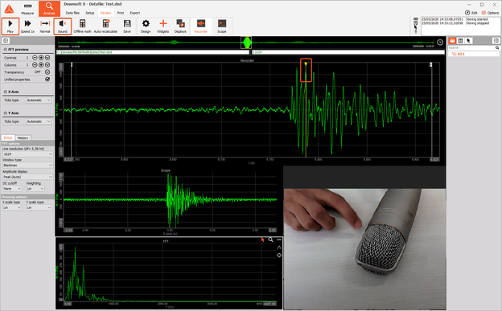Collapse the X Axis section
The height and width of the screenshot is (311, 502).
pos(5,92)
